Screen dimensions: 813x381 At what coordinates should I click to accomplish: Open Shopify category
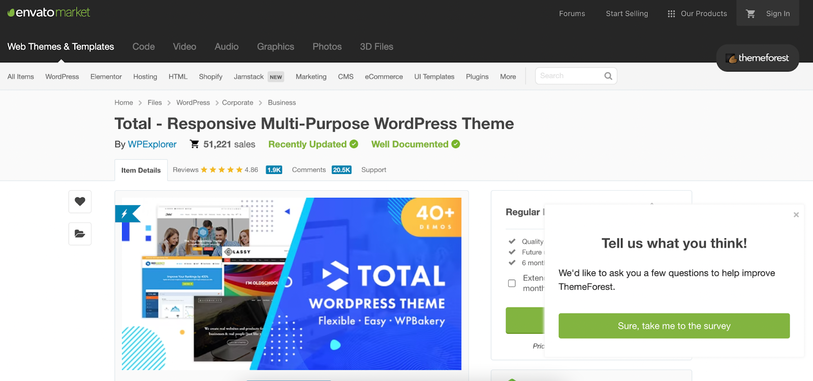point(211,77)
